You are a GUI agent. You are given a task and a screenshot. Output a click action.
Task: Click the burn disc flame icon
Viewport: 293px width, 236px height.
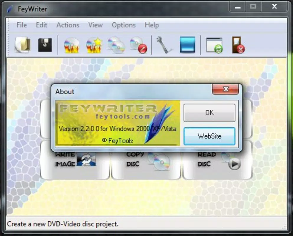click(x=72, y=45)
